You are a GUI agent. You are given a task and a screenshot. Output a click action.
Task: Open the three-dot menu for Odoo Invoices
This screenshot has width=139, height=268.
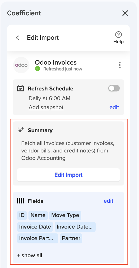(120, 65)
